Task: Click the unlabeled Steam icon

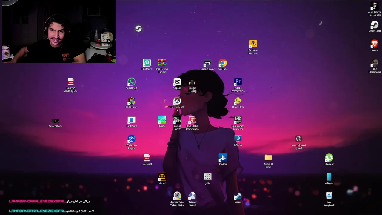Action: [x=138, y=29]
